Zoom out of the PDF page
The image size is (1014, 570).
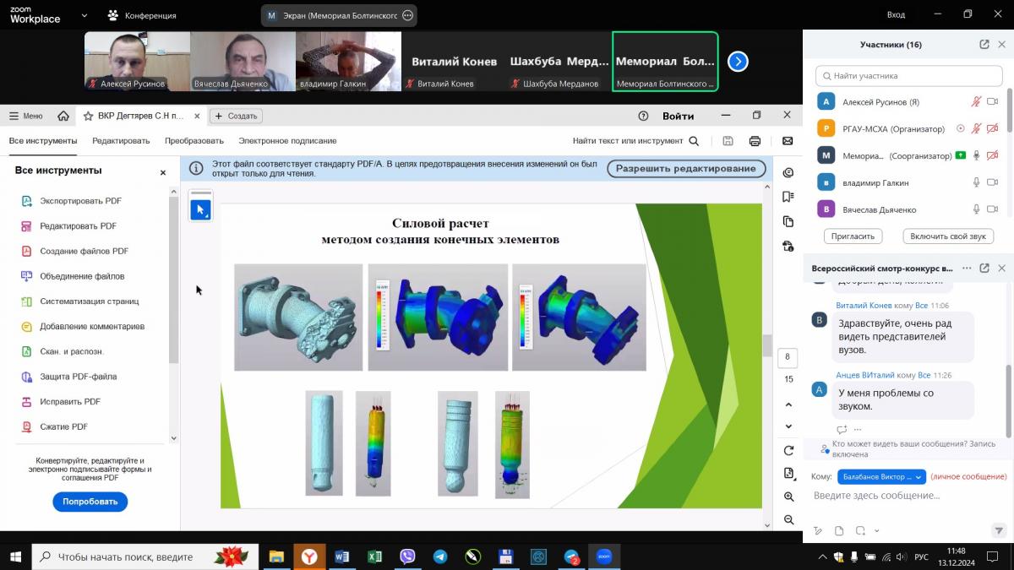[788, 520]
